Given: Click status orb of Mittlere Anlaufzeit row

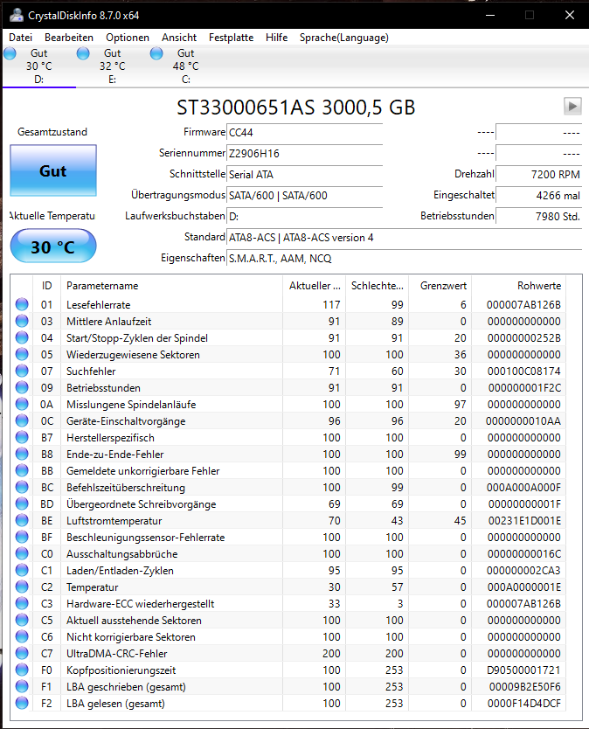Looking at the screenshot, I should coord(22,322).
